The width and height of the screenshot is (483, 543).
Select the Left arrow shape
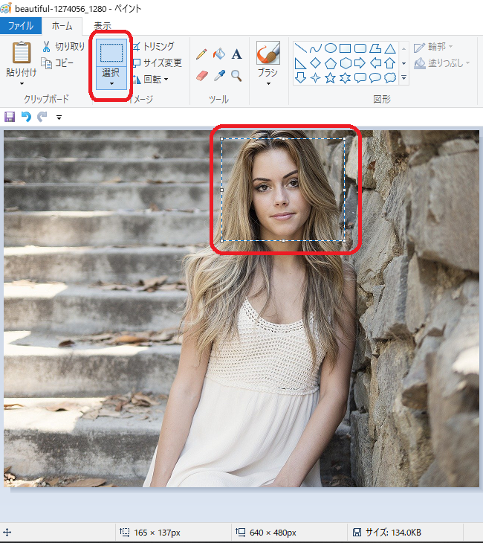coord(375,63)
